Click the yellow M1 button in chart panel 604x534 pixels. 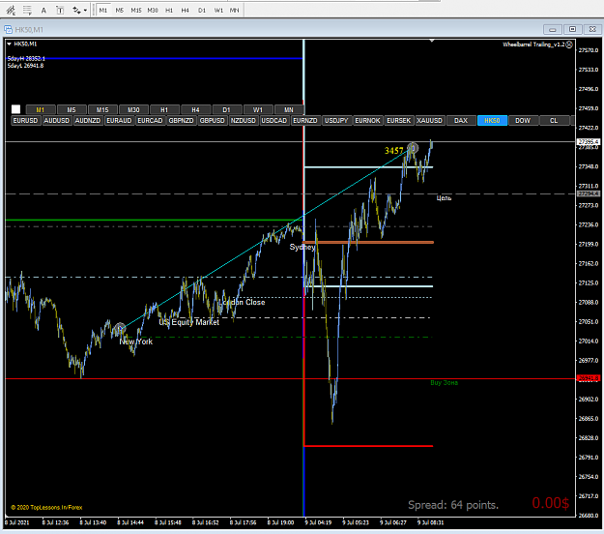(41, 110)
